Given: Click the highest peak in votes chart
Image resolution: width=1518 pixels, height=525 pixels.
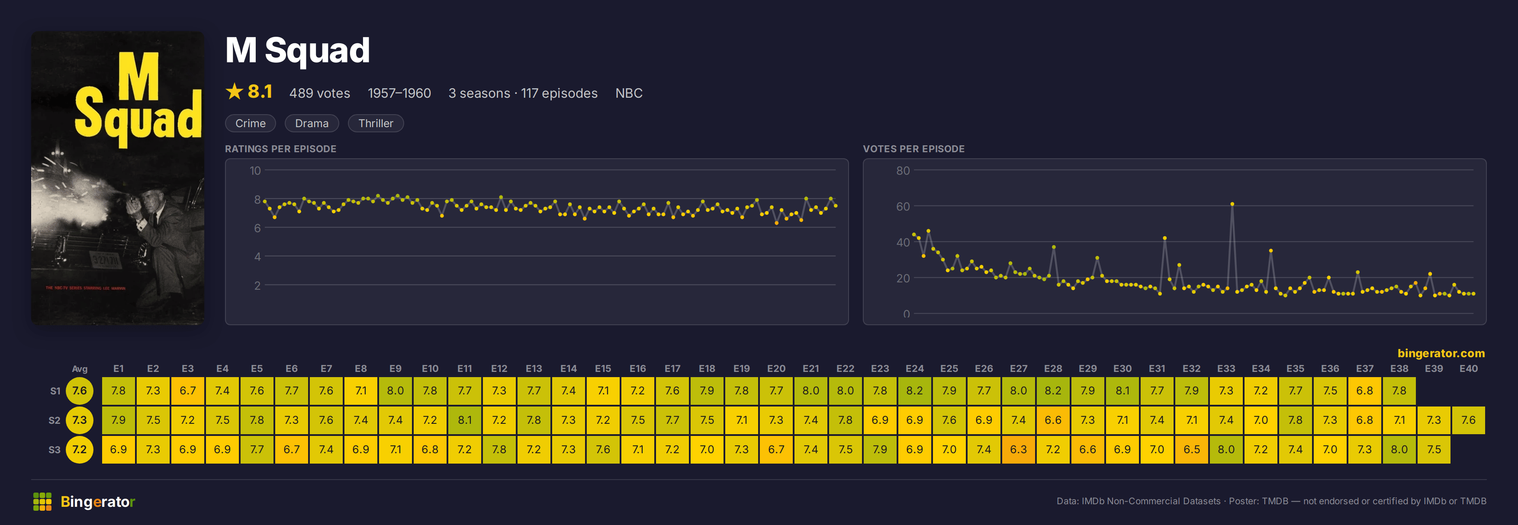Looking at the screenshot, I should click(x=1232, y=204).
